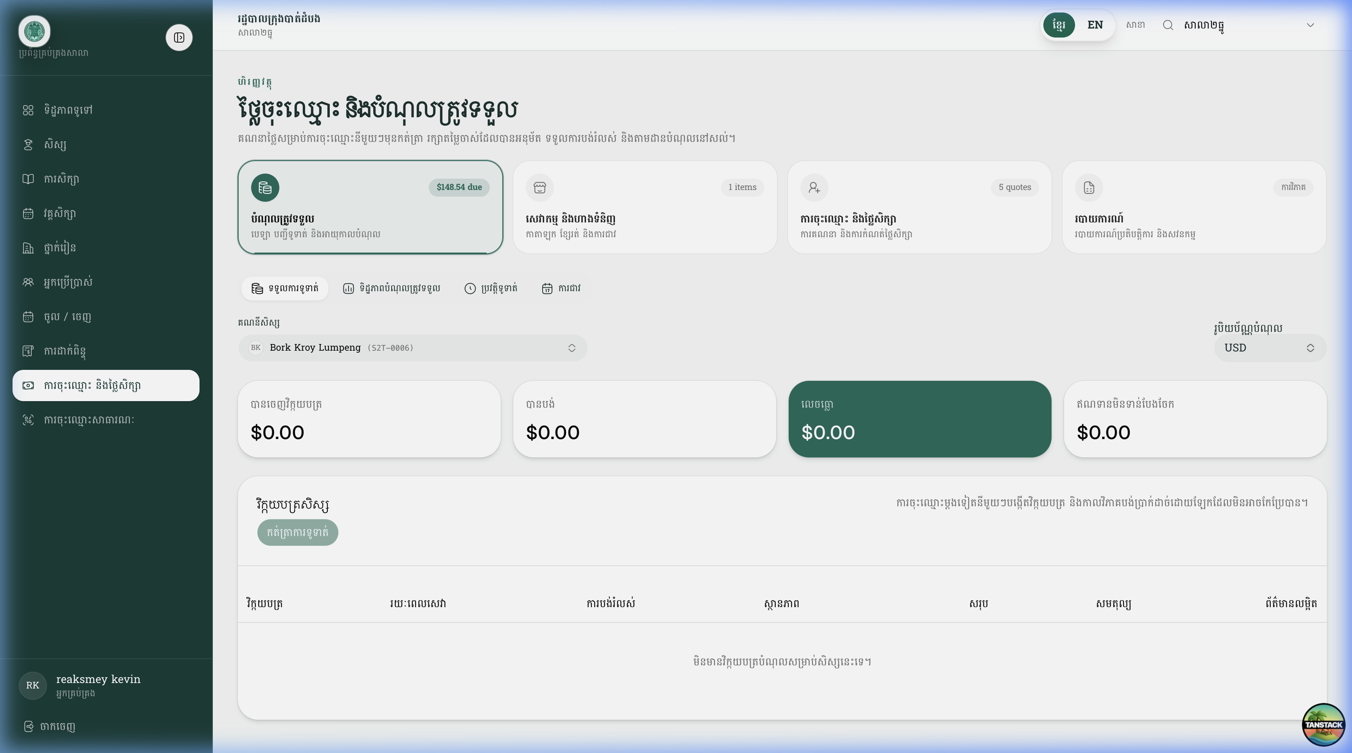Click the សរុប column header

point(979,604)
